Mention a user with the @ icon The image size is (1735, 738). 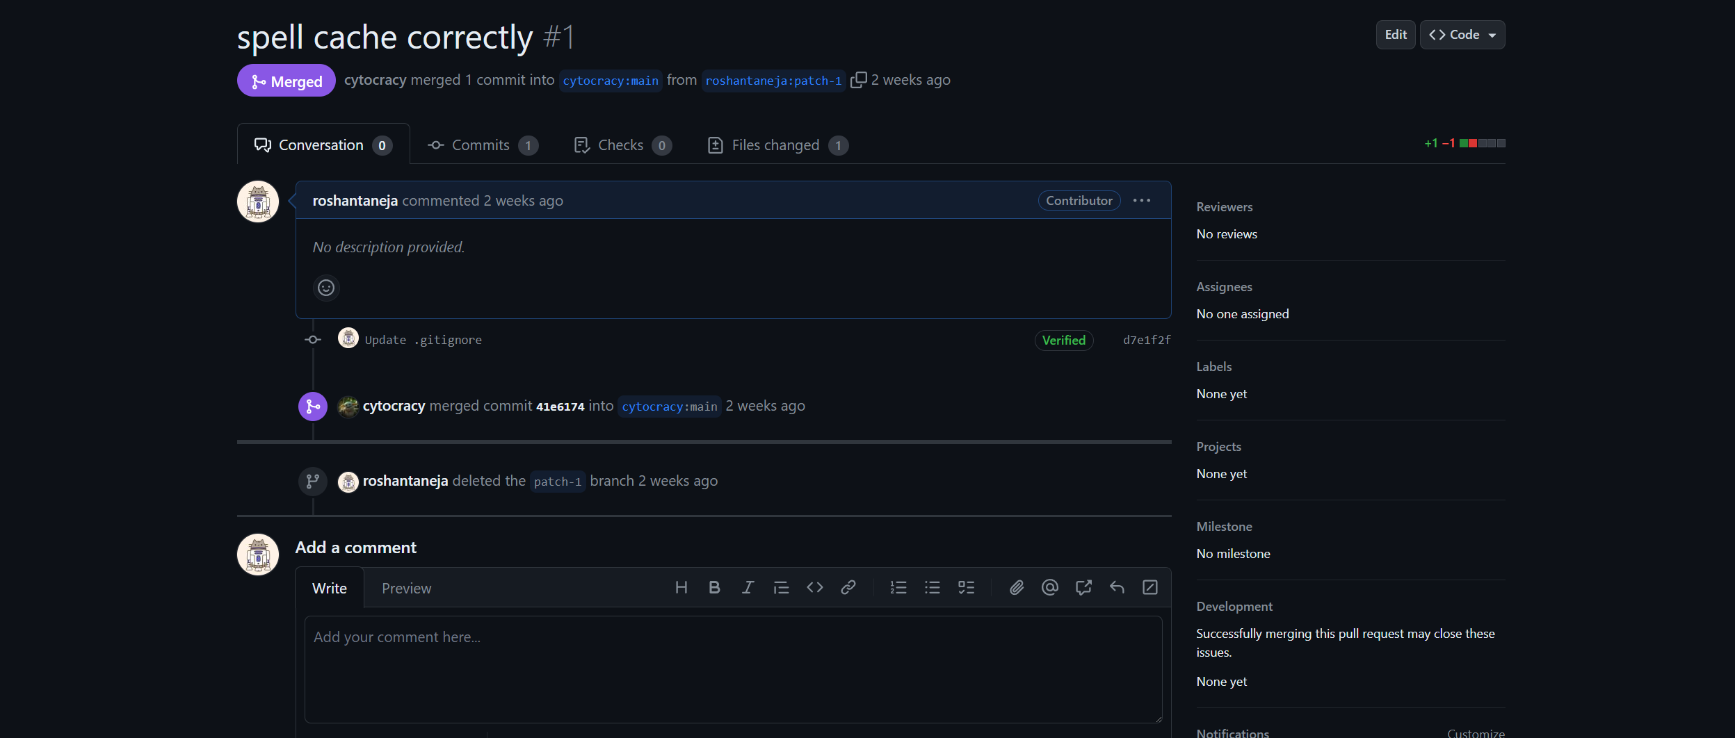(1050, 588)
